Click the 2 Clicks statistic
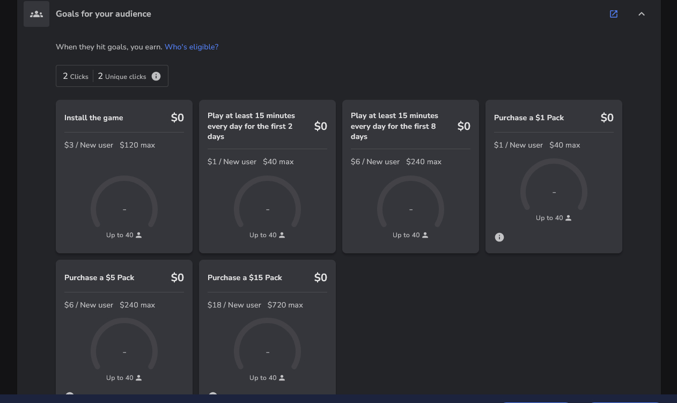Image resolution: width=677 pixels, height=403 pixels. (76, 76)
